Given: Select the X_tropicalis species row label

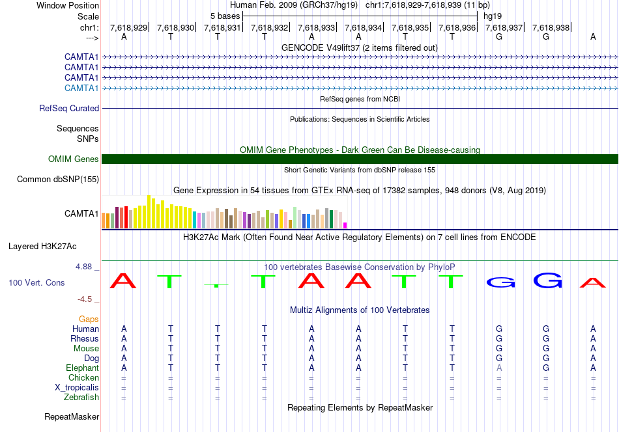Looking at the screenshot, I should 77,388.
